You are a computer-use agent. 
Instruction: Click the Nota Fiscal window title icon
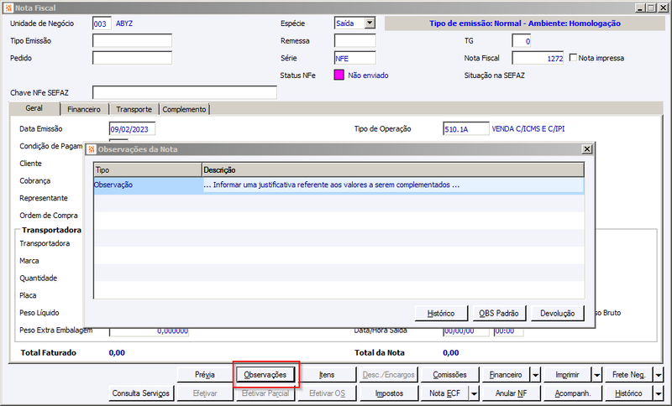point(8,8)
